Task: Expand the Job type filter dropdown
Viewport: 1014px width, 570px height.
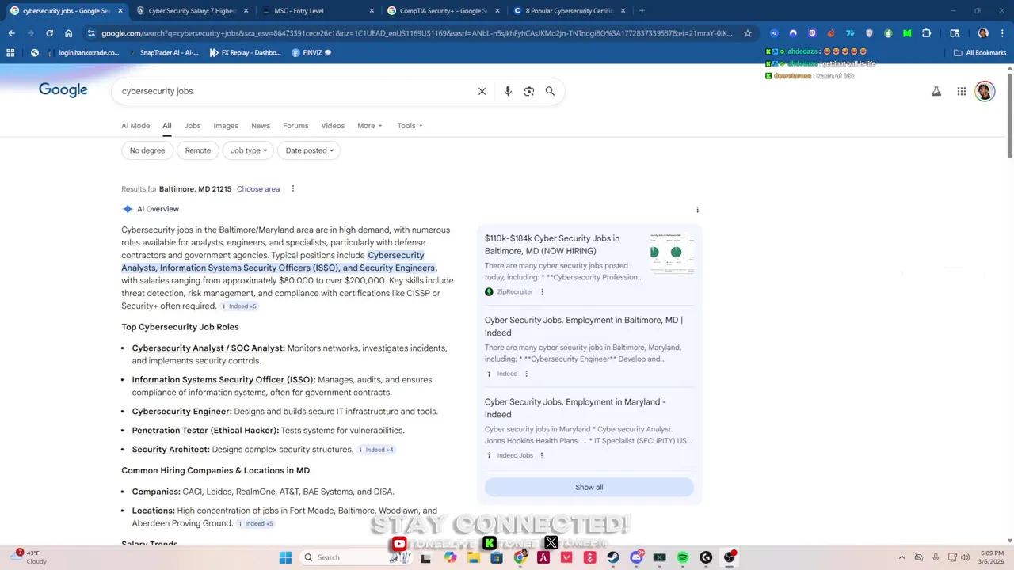Action: click(x=249, y=150)
